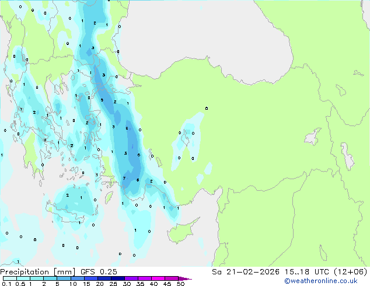Click the '0.5' legend scale label
Screen dimensions: 370x286
20,284
